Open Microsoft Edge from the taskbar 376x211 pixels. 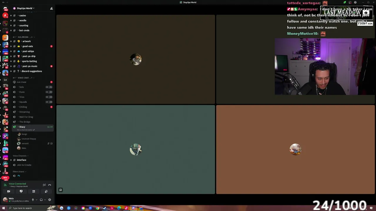(119, 208)
